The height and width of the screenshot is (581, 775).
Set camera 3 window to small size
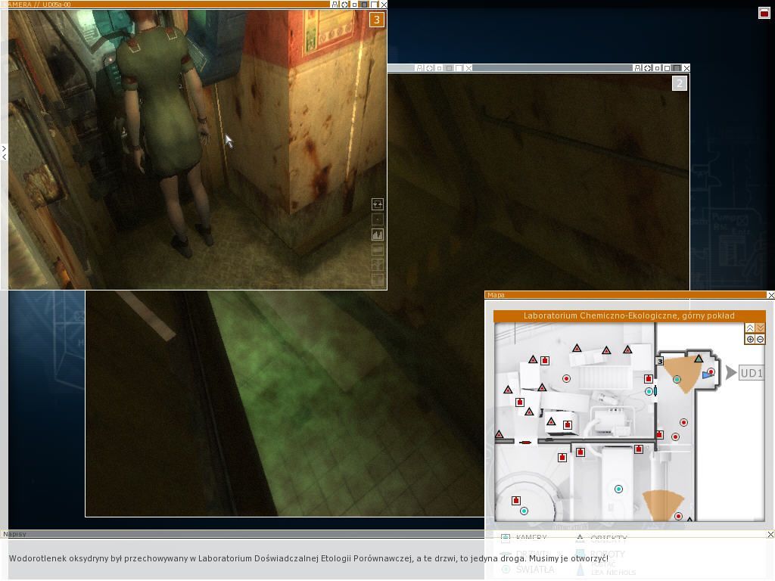354,5
